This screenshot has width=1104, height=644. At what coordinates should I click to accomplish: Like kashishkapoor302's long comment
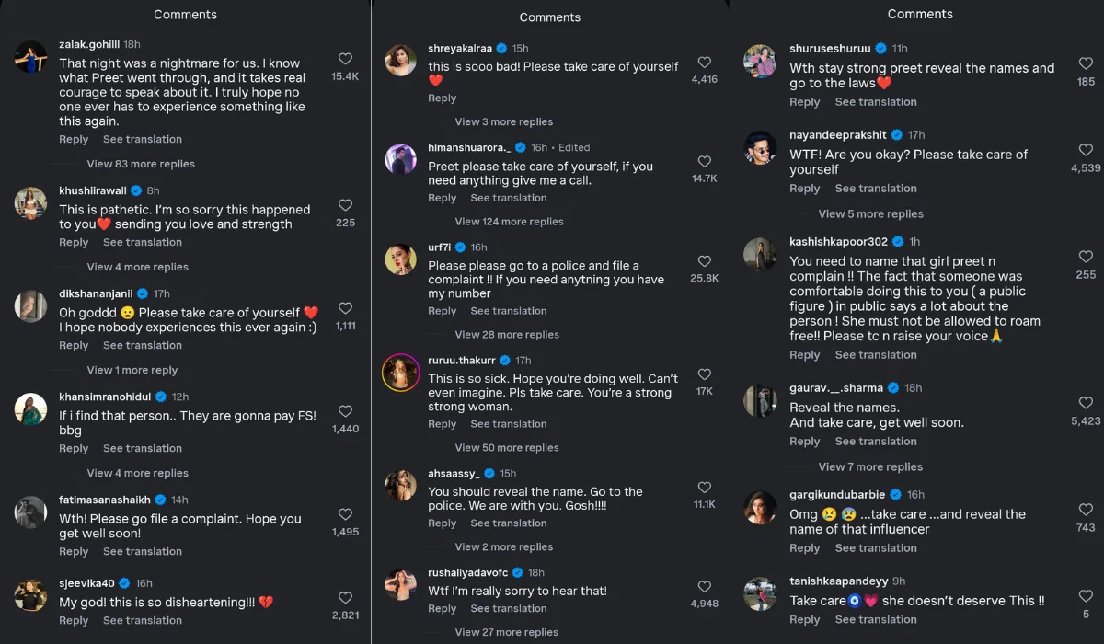coord(1086,257)
